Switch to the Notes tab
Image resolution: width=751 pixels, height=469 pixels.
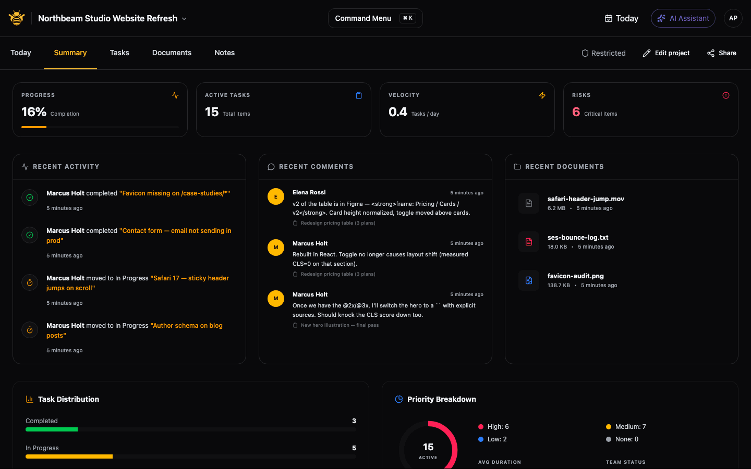[x=224, y=53]
